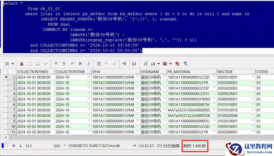Open ellipsis editor for row 1 COLLECTIONTIME cell

(x=89, y=77)
